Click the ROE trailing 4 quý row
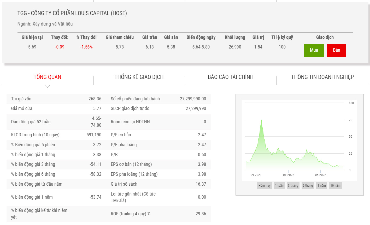The image size is (370, 225). tap(158, 214)
